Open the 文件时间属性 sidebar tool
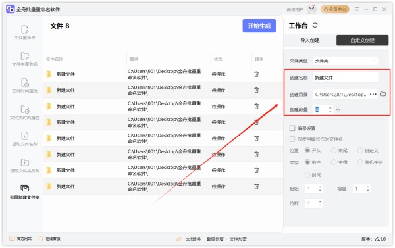The height and width of the screenshot is (248, 395). click(25, 86)
